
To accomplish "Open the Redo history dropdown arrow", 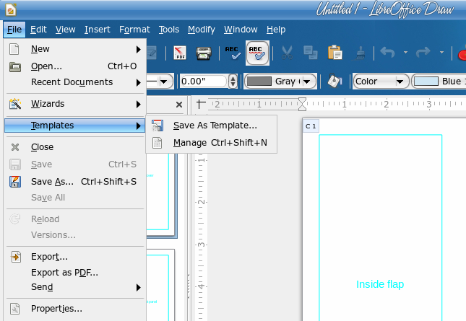I will click(441, 53).
